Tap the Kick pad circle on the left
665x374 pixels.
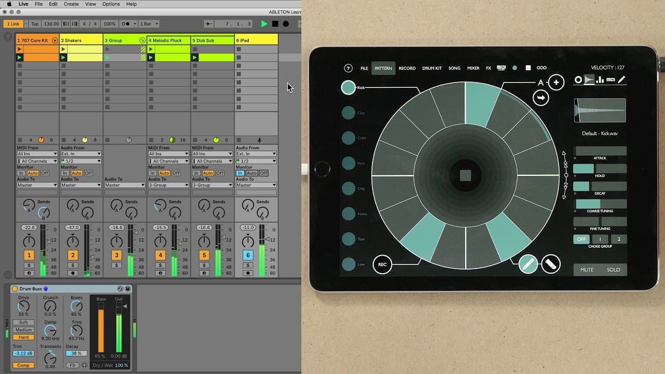349,87
